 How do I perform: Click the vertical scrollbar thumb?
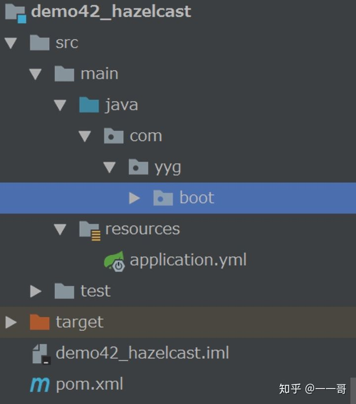(x=353, y=391)
